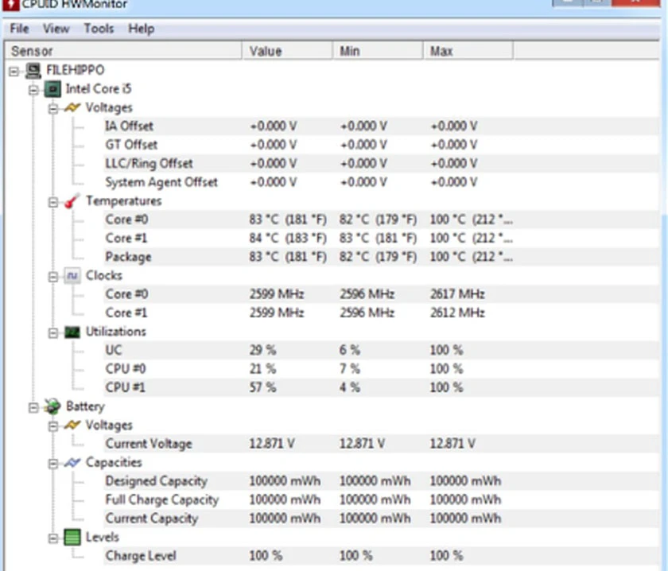Click the Sensor column header
This screenshot has height=571, width=668.
click(x=123, y=51)
